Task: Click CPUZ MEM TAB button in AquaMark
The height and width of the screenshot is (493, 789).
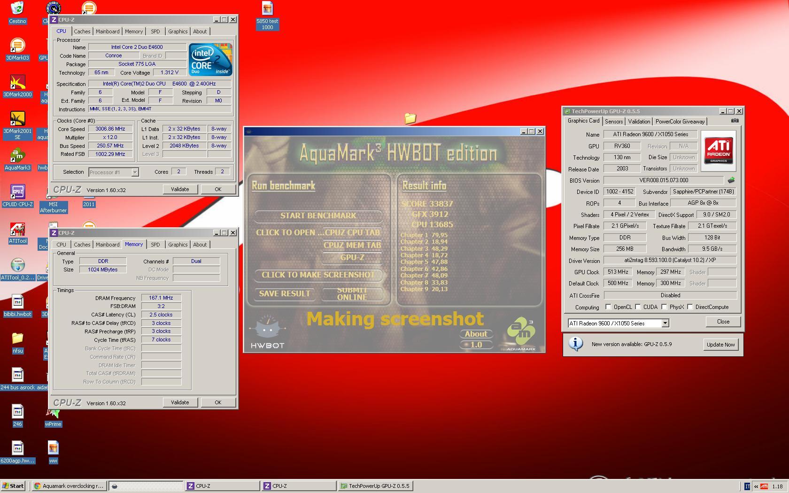Action: pyautogui.click(x=352, y=245)
